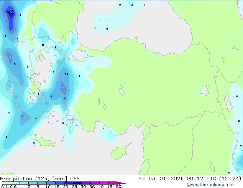Click the legend label '0.5'
This screenshot has height=188, width=243.
coord(13,186)
